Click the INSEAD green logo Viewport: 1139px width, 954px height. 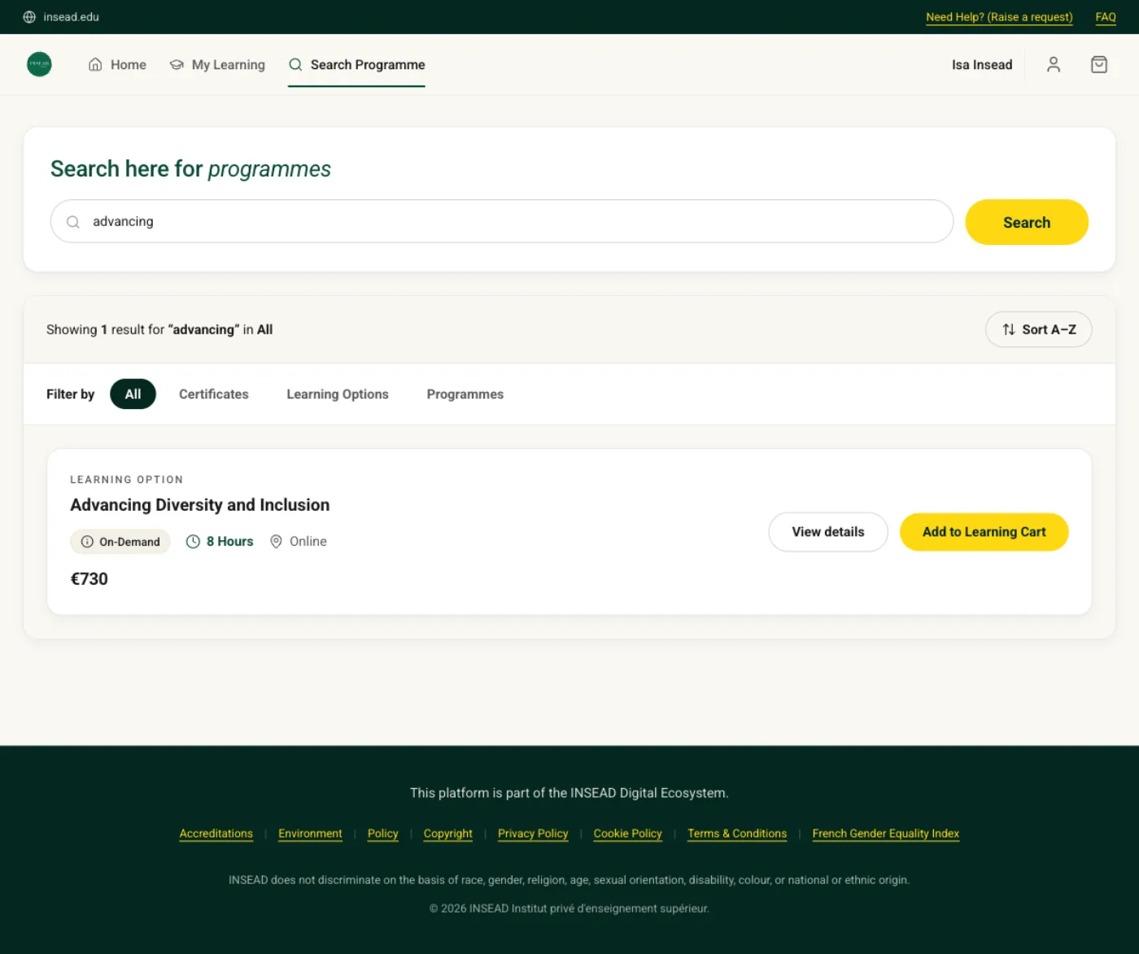[39, 64]
